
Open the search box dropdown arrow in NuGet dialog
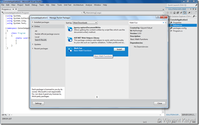click(x=166, y=23)
